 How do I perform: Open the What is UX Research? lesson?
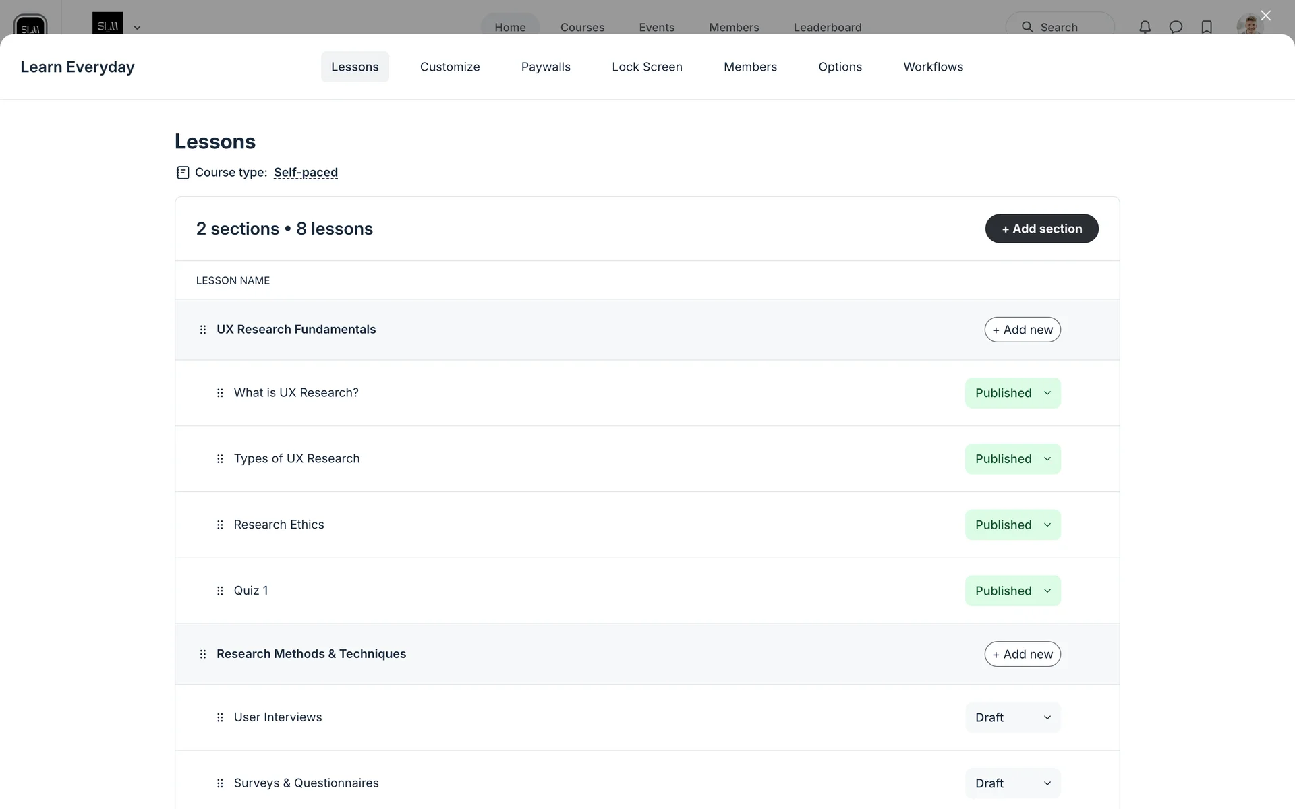click(x=296, y=393)
